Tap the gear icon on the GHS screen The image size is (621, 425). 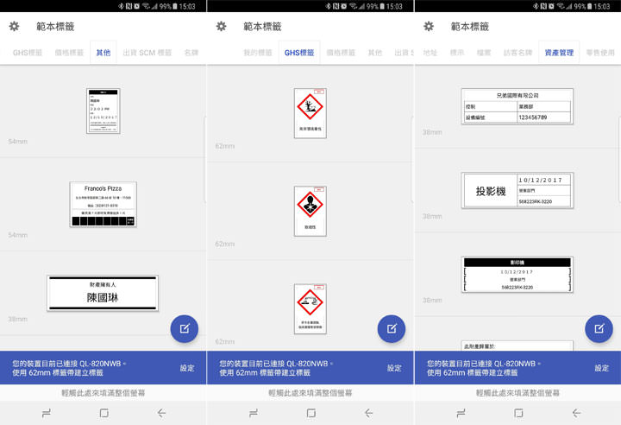click(221, 27)
